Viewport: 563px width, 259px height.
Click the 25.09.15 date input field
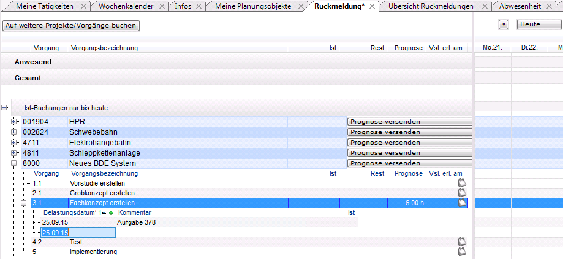(x=77, y=233)
